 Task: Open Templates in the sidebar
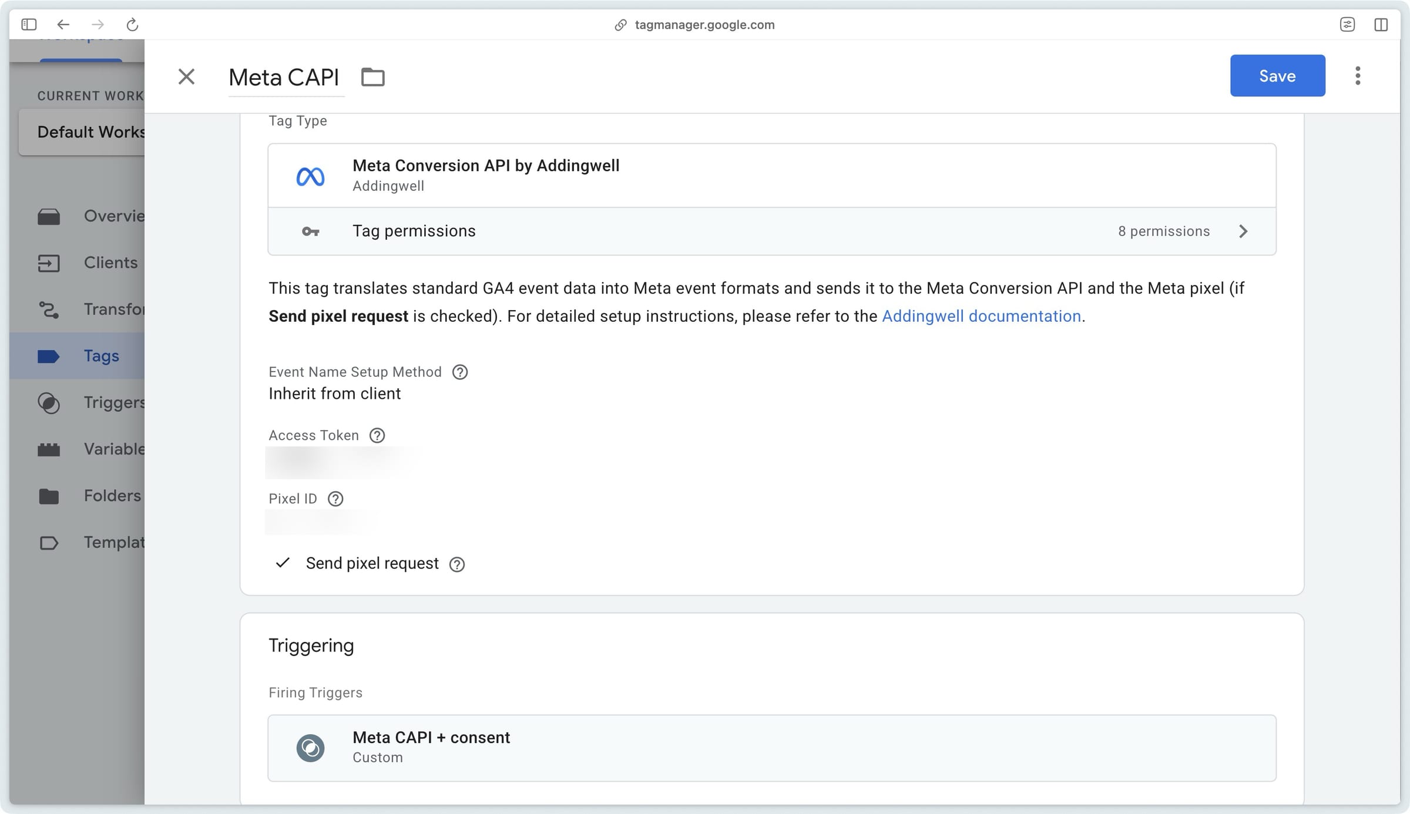tap(77, 542)
